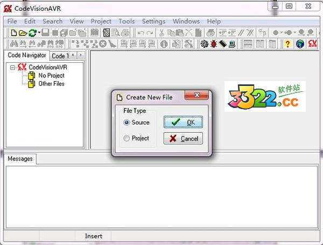Click the globe web icon
Image resolution: width=323 pixels, height=245 pixels.
pos(300,44)
